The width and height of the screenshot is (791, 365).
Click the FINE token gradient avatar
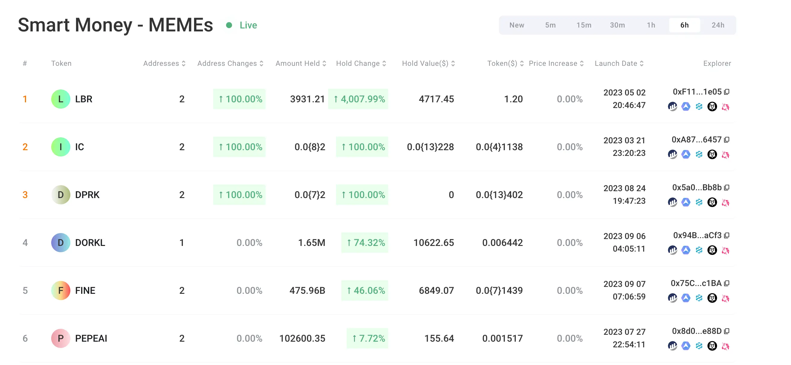coord(60,291)
